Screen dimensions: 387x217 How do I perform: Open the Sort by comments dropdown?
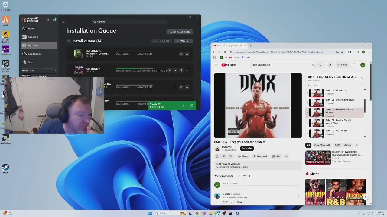(244, 175)
